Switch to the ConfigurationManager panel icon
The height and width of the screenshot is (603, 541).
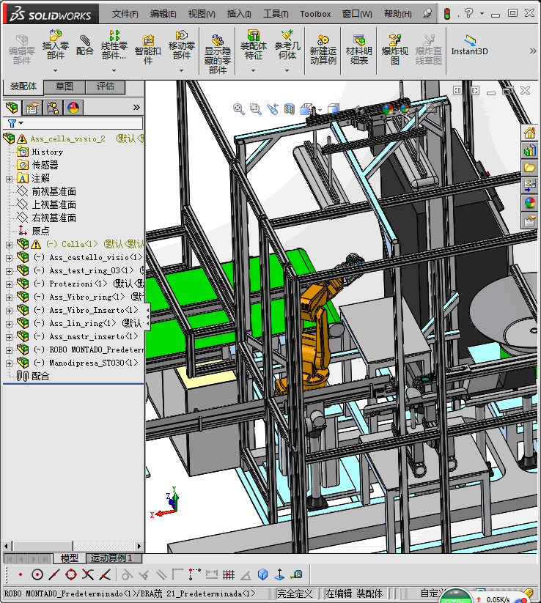[53, 108]
